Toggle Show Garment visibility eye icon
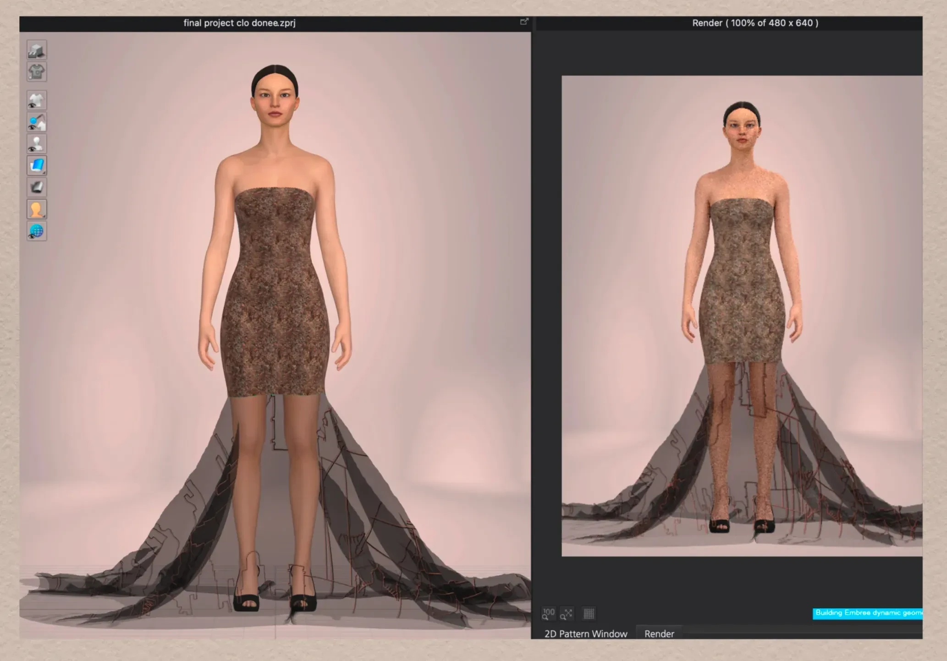 (x=37, y=101)
